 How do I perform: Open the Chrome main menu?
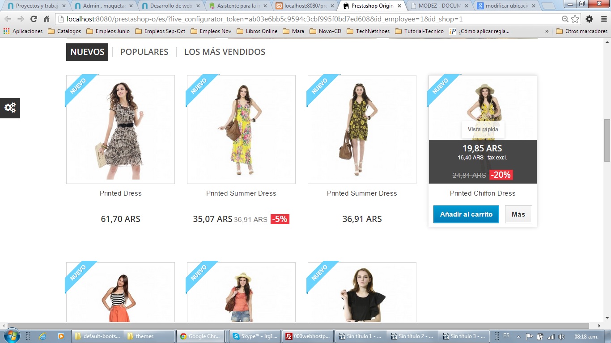click(603, 19)
